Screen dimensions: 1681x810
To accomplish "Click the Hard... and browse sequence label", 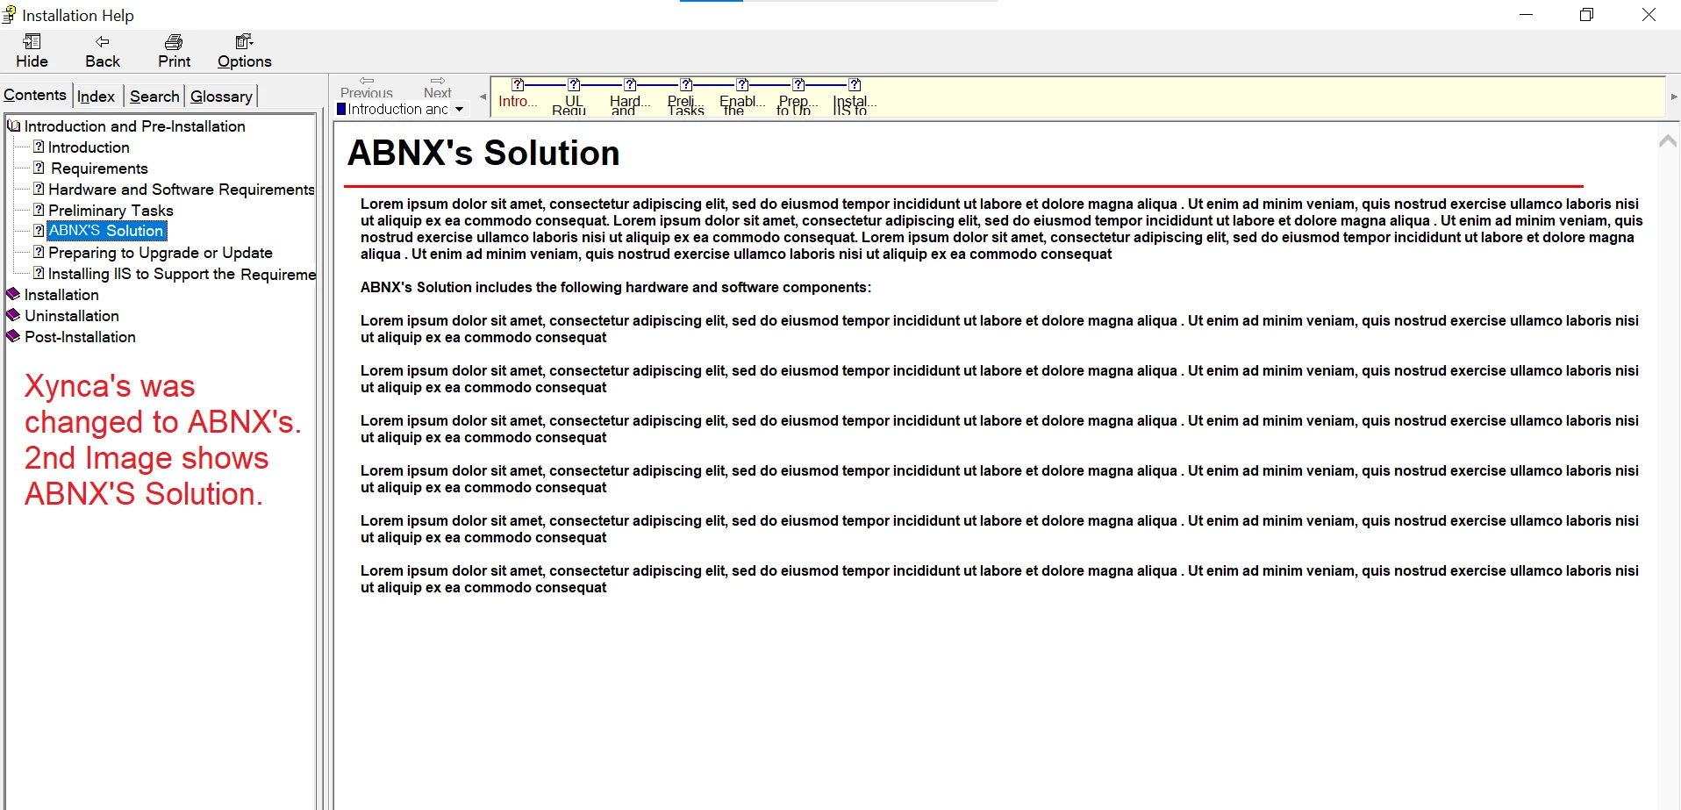I will [630, 105].
